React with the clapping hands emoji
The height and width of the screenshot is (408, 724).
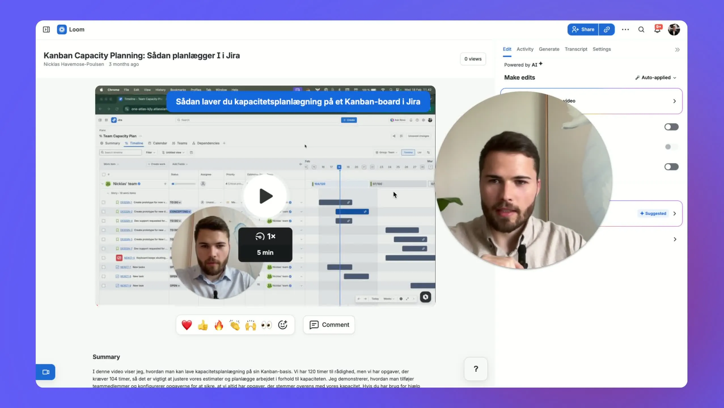click(235, 325)
